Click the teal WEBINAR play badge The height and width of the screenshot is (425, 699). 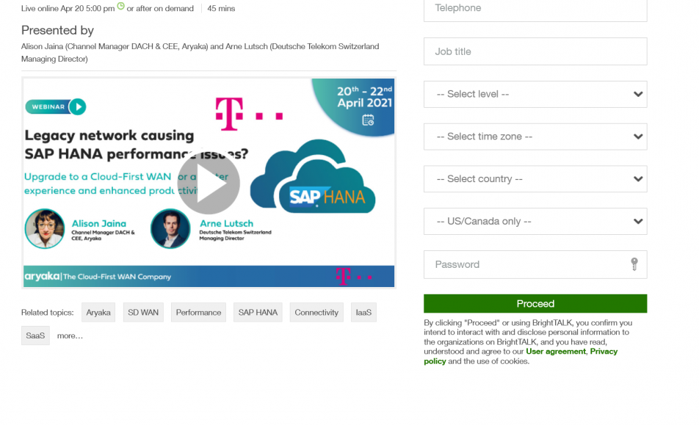pos(56,107)
